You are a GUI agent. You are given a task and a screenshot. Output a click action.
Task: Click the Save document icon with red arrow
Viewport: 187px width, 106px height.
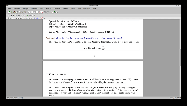(15, 12)
